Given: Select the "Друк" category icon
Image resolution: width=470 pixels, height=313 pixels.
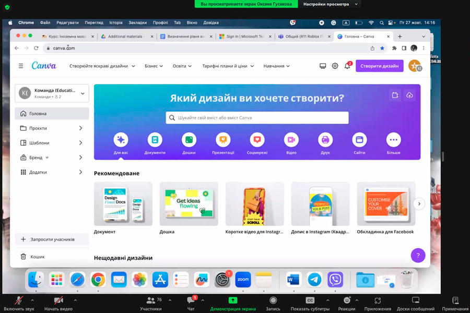Looking at the screenshot, I should coord(325,140).
